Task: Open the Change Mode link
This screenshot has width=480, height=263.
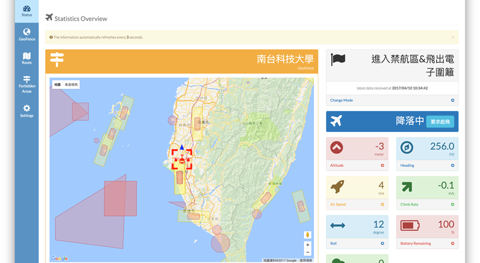Action: coord(341,100)
